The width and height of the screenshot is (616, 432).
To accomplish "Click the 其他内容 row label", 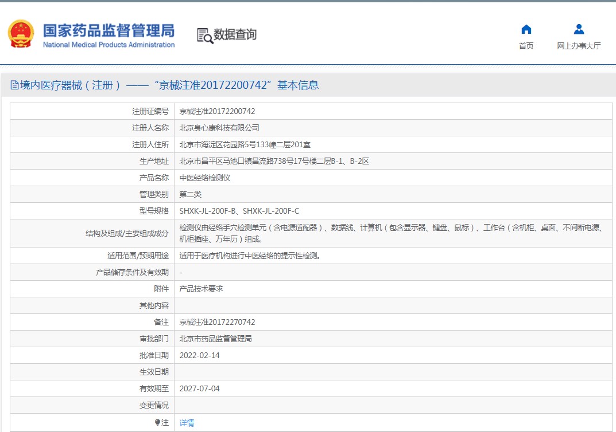I will tap(154, 305).
